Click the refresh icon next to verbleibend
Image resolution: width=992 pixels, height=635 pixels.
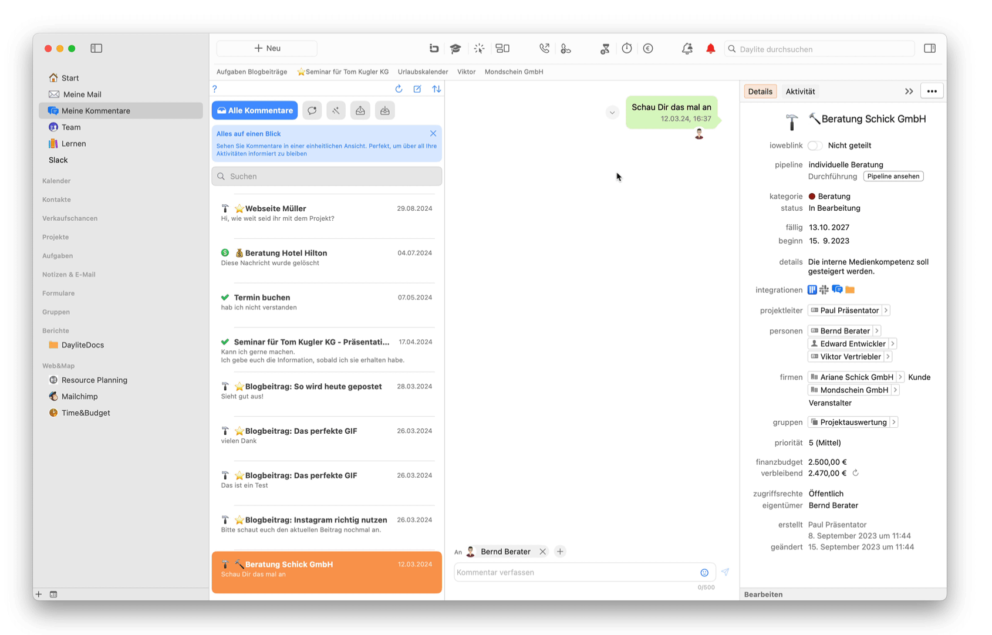click(x=856, y=473)
